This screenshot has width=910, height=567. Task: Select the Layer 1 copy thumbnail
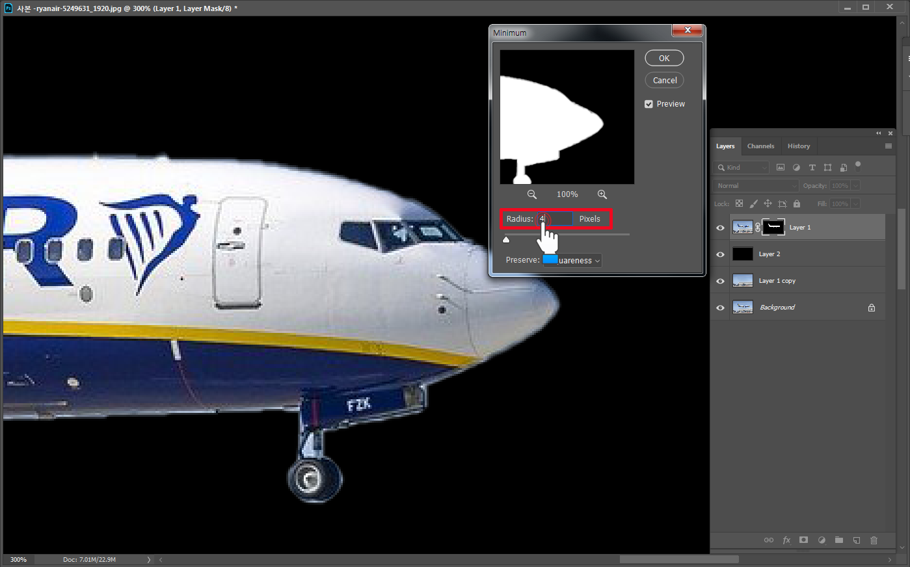743,281
